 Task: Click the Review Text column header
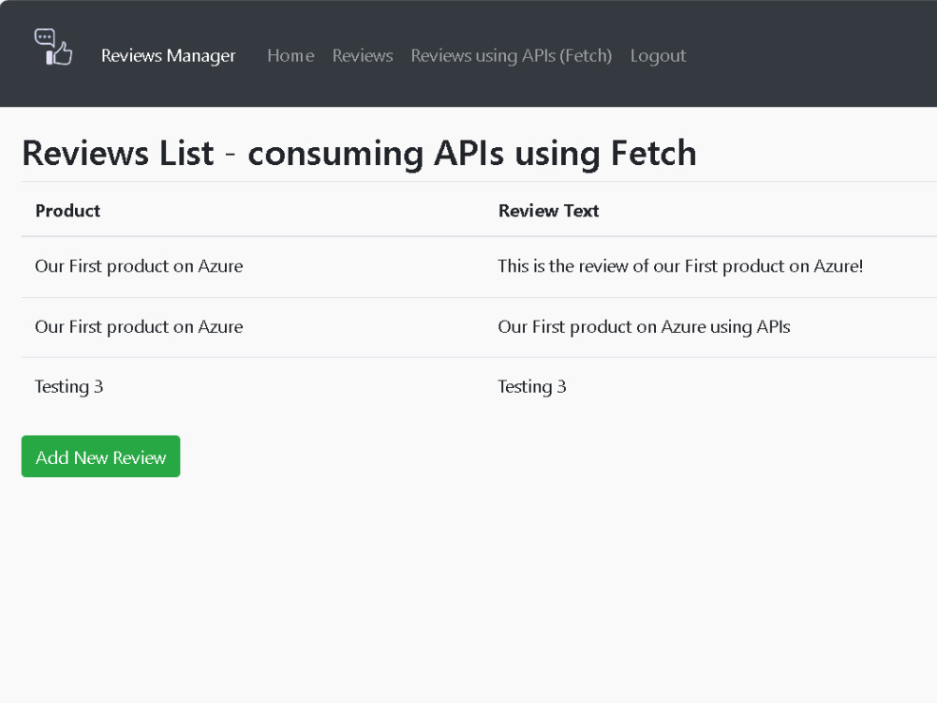548,210
